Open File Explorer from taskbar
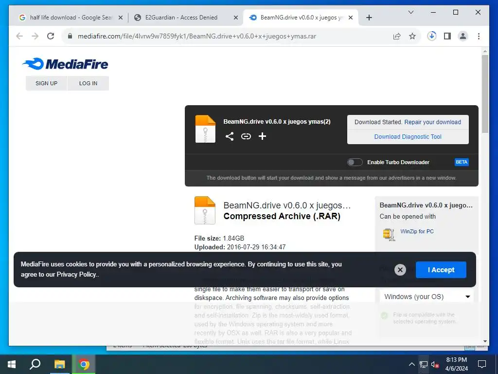The height and width of the screenshot is (374, 498). tap(59, 364)
